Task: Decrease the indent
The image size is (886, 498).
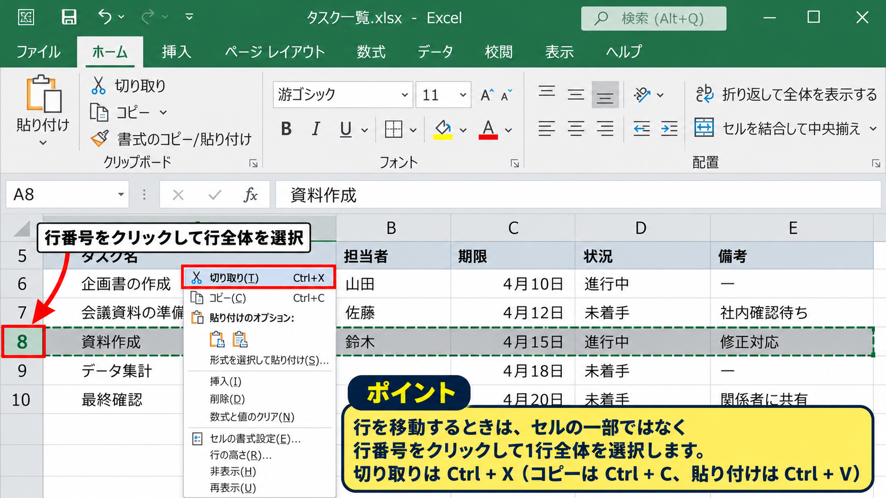Action: (641, 129)
